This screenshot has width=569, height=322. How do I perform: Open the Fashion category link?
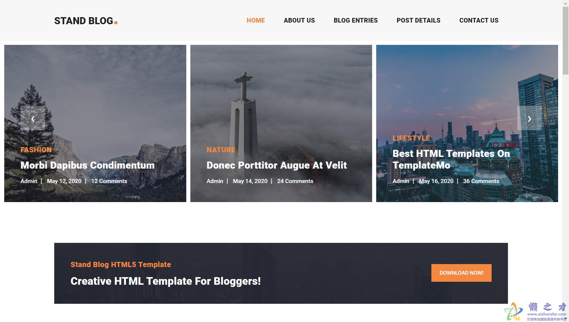tap(36, 150)
